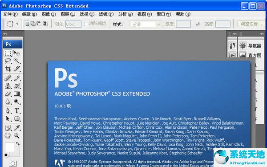Toggle the 消除锯齿 anti-alias checkbox
The width and height of the screenshot is (267, 167).
click(86, 24)
